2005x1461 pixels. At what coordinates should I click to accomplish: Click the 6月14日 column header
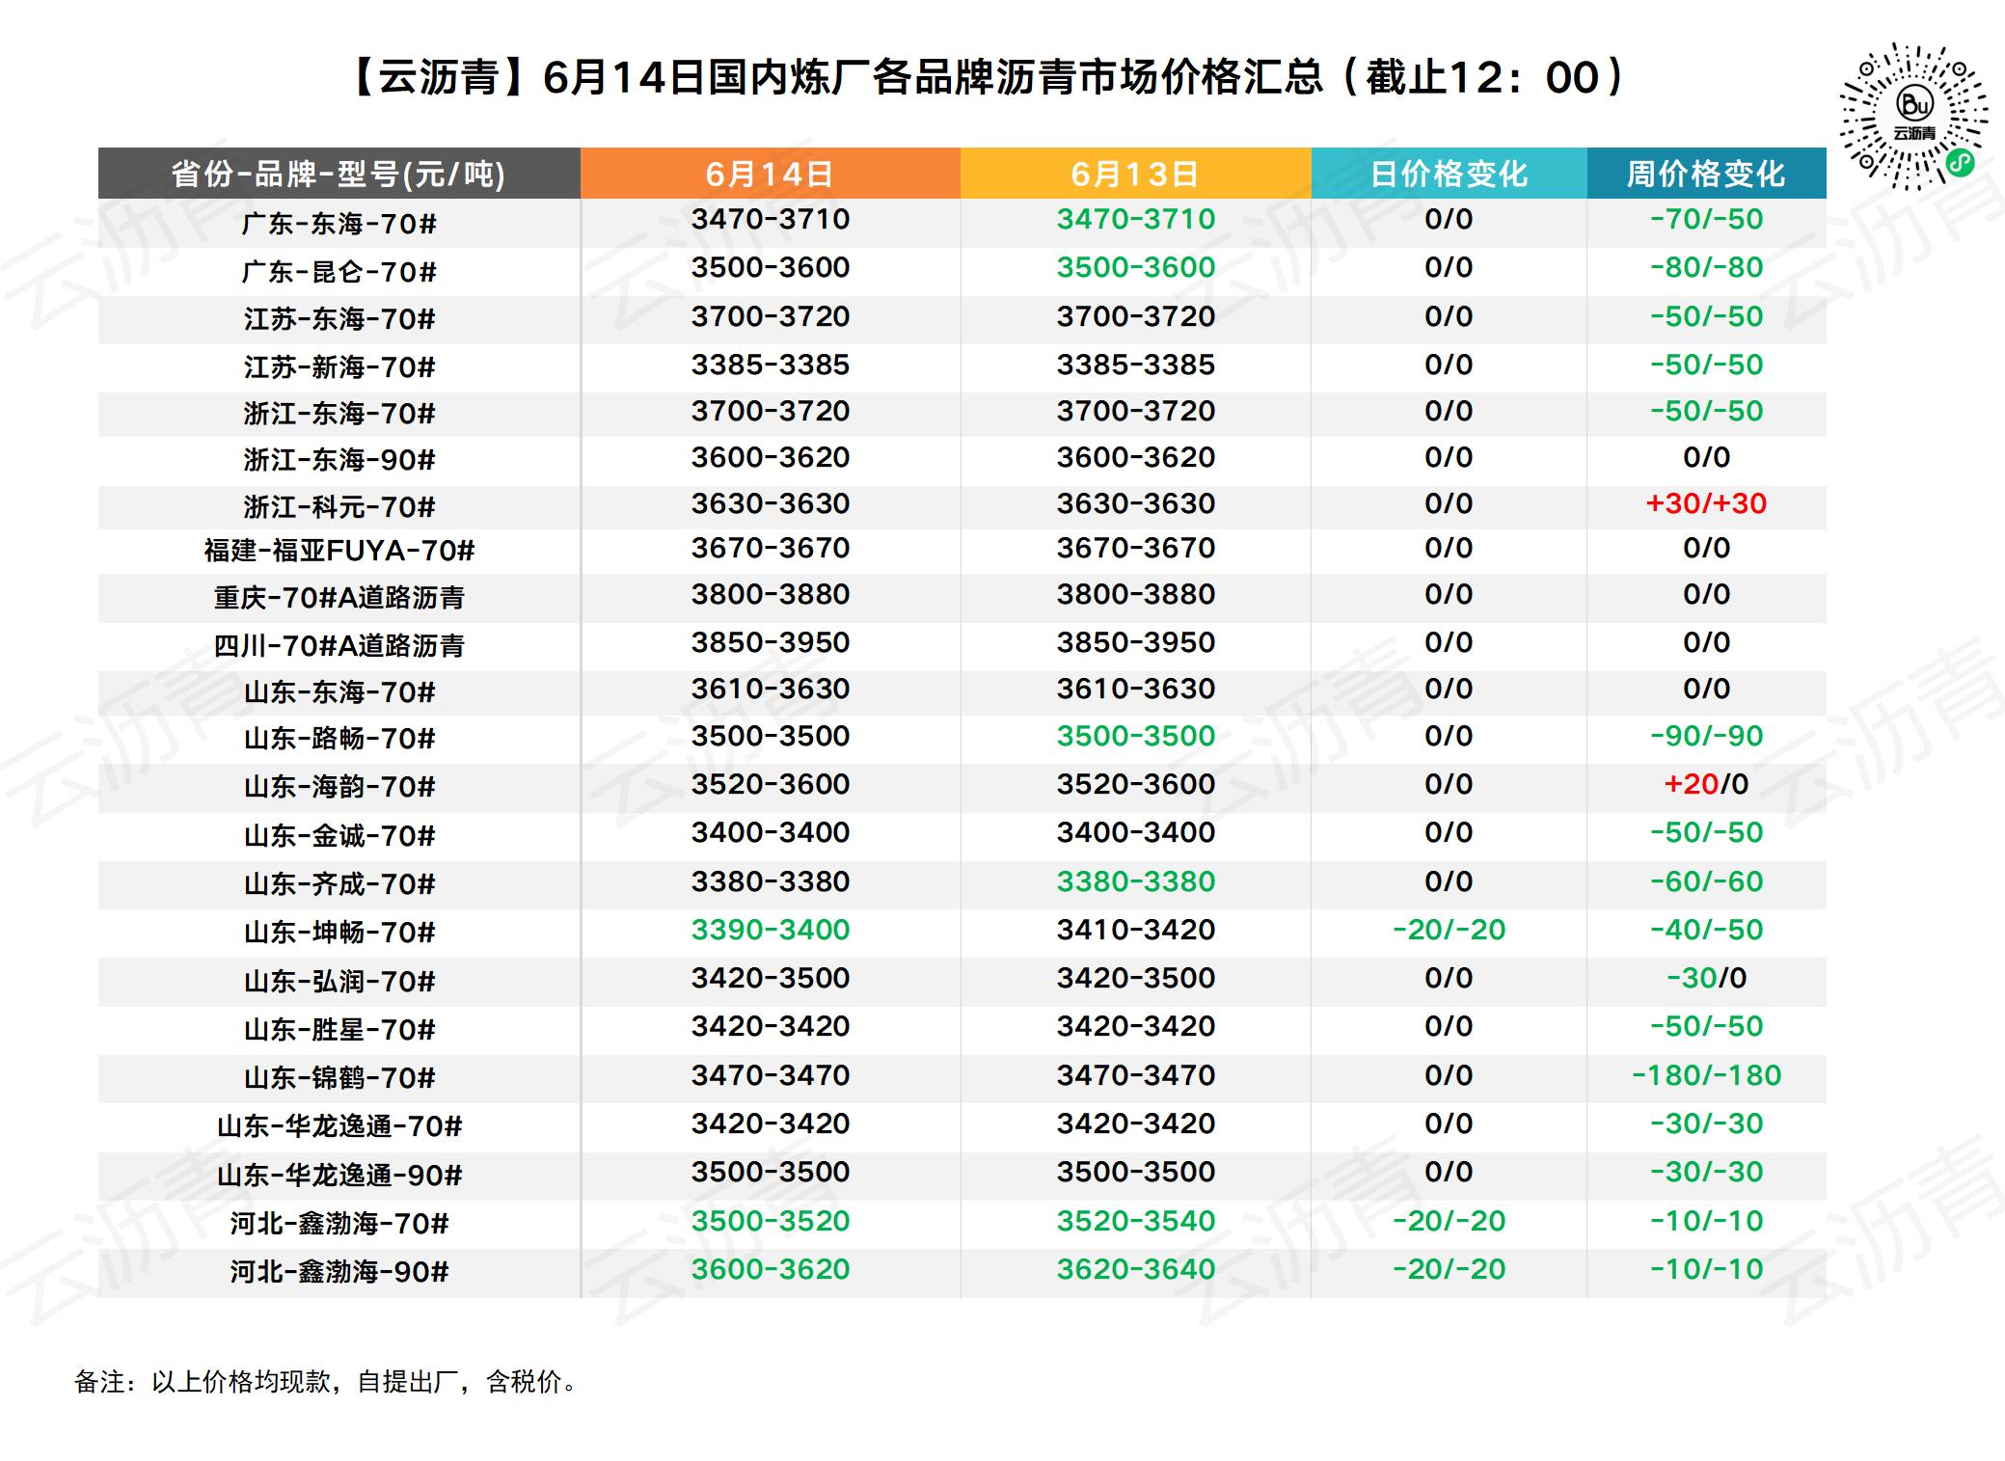[x=770, y=174]
